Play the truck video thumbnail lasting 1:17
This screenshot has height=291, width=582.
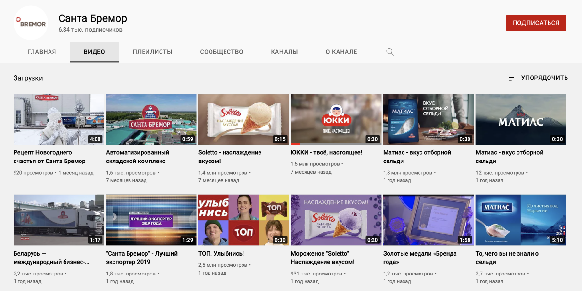[59, 220]
